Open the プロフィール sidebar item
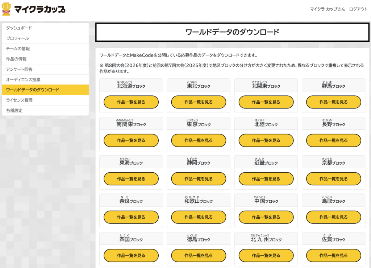371x268 pixels. [x=45, y=38]
